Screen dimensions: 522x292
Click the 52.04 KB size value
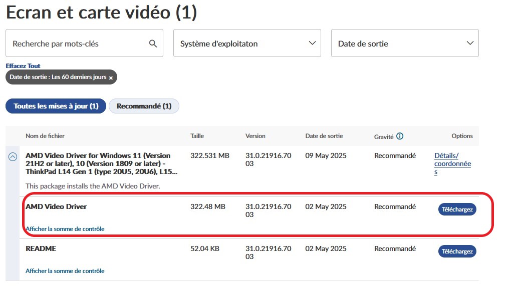205,248
